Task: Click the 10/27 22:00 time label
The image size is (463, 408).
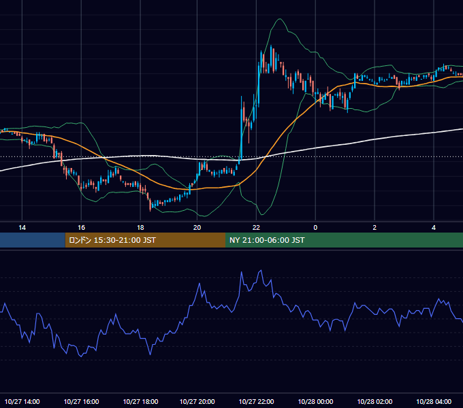Action: [x=256, y=401]
